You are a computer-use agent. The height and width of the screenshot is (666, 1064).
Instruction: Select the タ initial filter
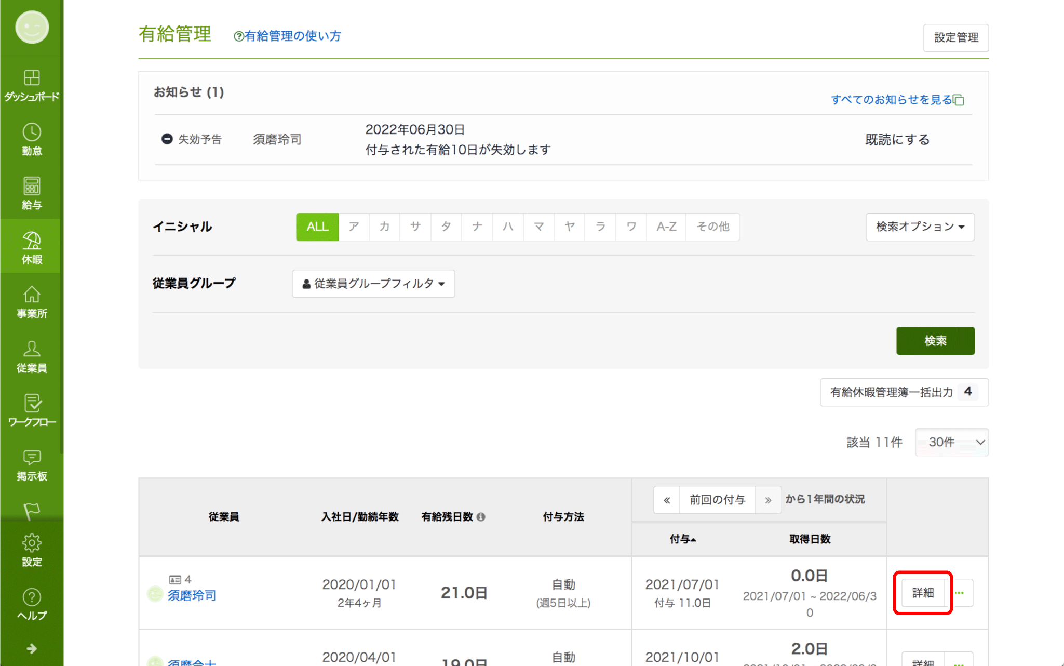446,227
